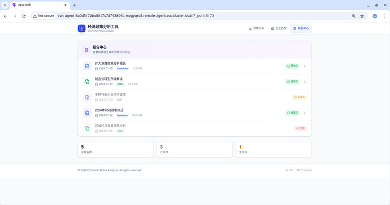Click the completed card showing 3

195,149
